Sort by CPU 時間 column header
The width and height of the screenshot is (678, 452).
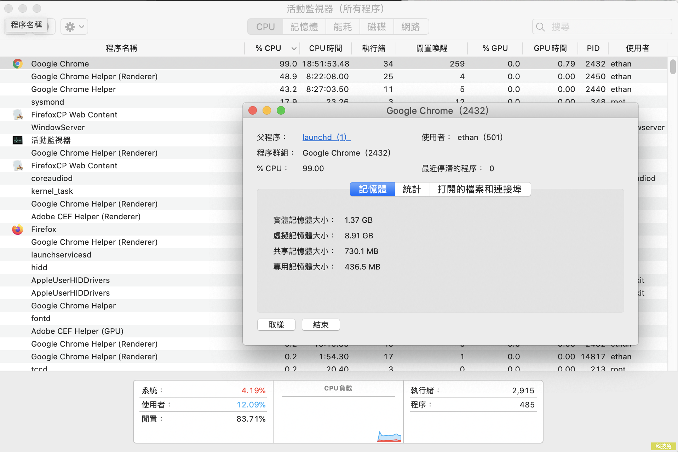tap(326, 48)
